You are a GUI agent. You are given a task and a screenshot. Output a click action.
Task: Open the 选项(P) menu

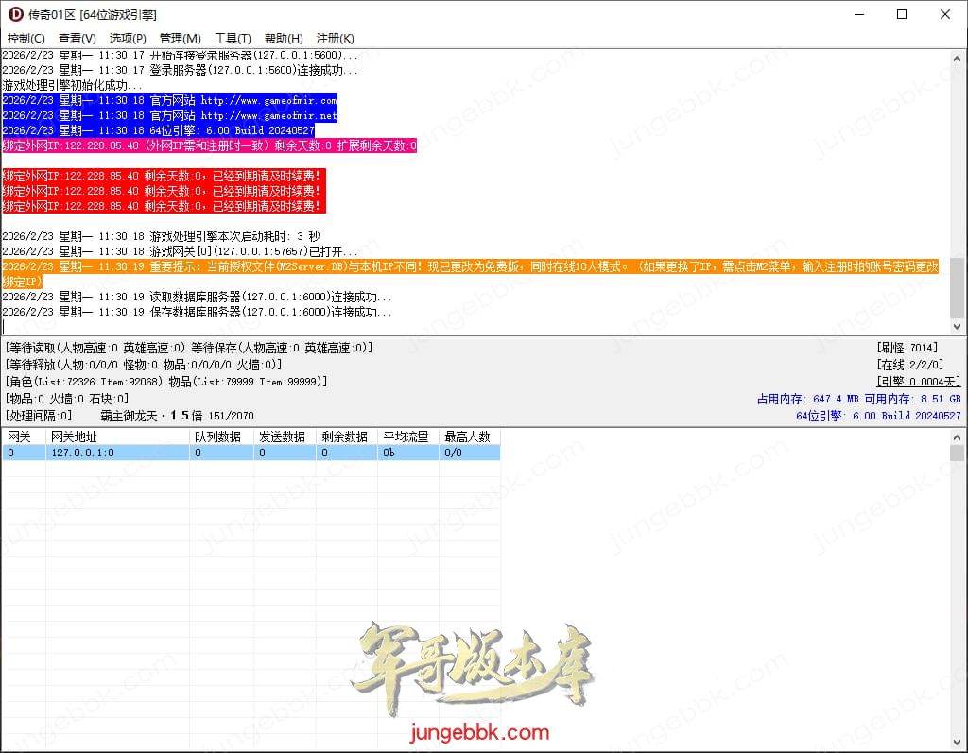click(128, 39)
